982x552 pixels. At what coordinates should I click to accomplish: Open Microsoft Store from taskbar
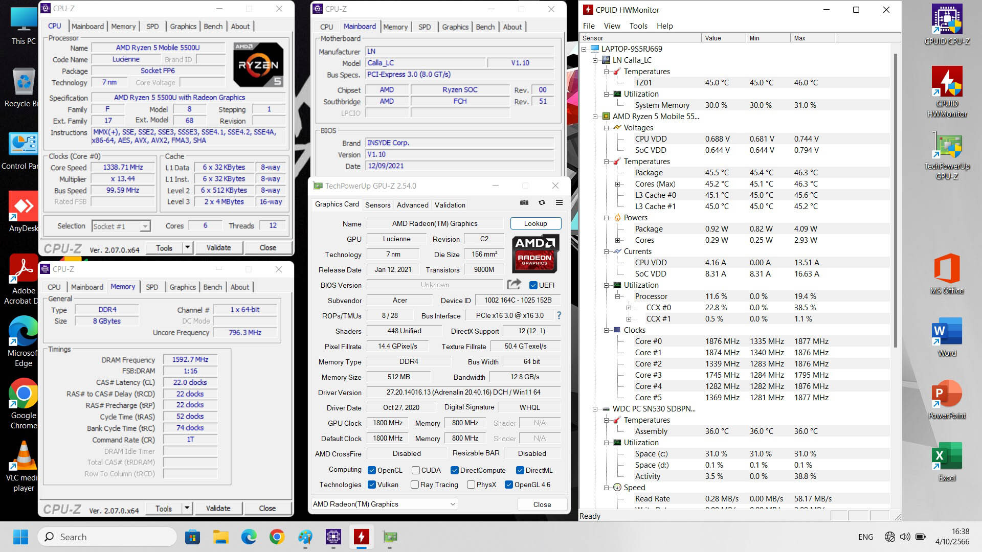click(x=192, y=537)
